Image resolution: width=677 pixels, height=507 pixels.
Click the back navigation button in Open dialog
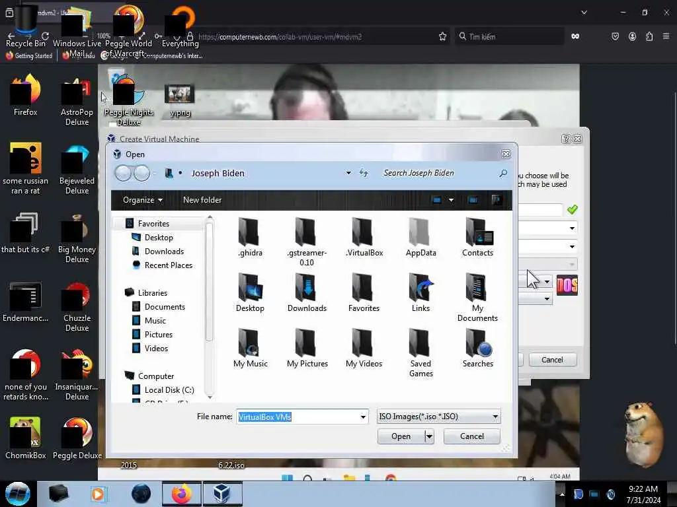[123, 174]
